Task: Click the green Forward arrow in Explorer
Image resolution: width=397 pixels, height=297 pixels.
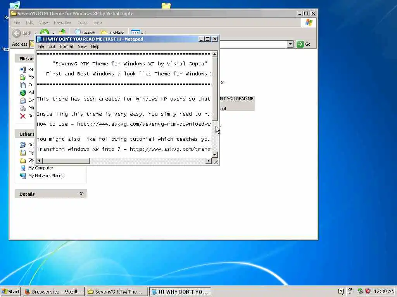Action: 45,32
